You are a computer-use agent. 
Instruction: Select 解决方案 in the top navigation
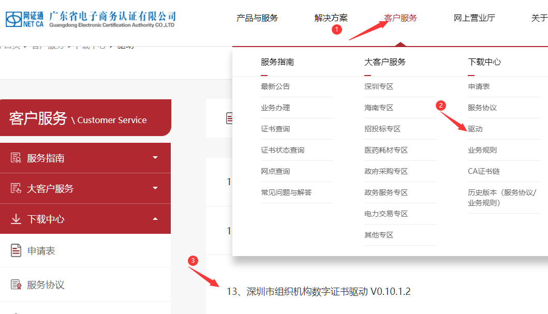[x=331, y=18]
